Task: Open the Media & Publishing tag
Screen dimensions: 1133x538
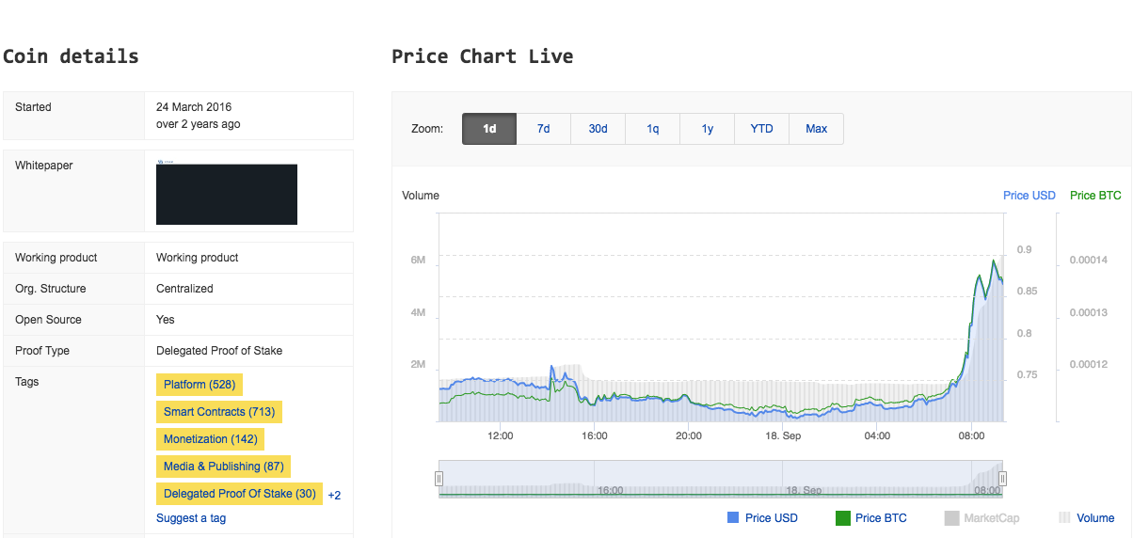Action: [224, 467]
